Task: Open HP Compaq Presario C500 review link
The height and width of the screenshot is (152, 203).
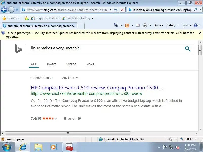Action: coord(97,88)
